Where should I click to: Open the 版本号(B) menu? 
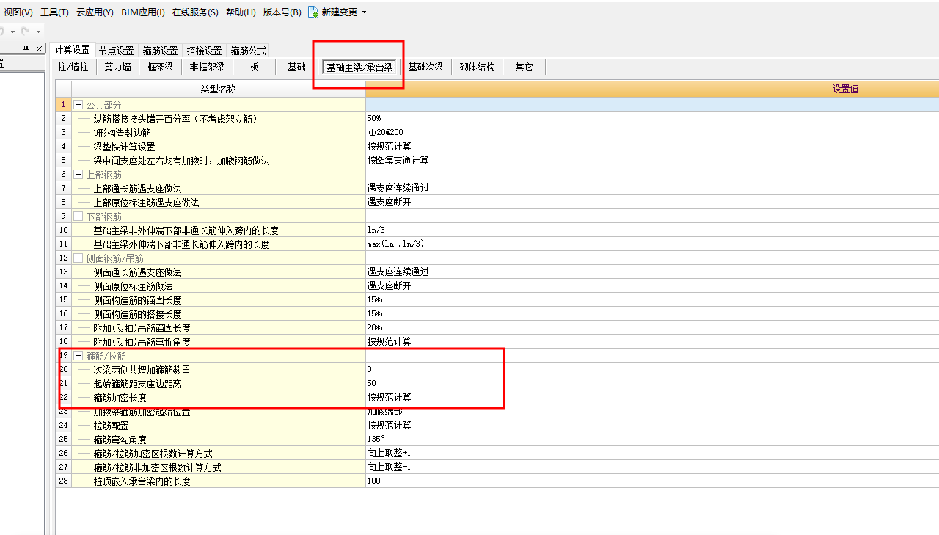click(282, 12)
